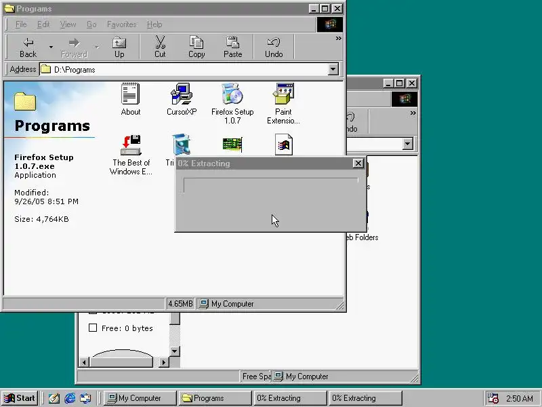Select the document icon with Windows flag
Screen dimensions: 542x407
click(x=283, y=144)
